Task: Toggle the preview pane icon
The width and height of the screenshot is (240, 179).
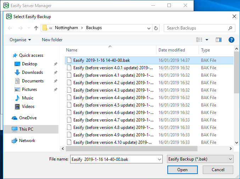Action: pyautogui.click(x=218, y=40)
